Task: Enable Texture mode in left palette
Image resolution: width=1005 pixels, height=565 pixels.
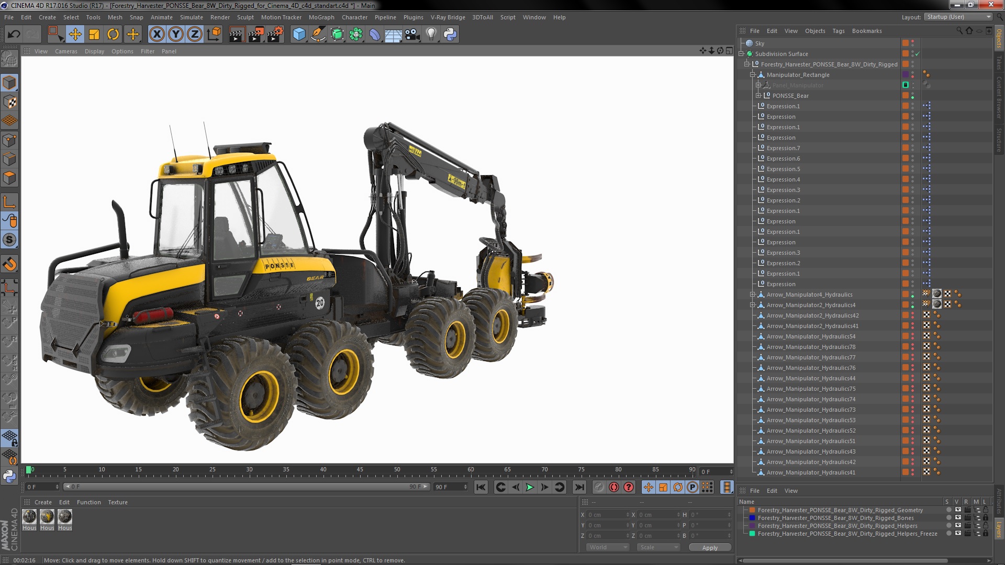Action: (9, 102)
